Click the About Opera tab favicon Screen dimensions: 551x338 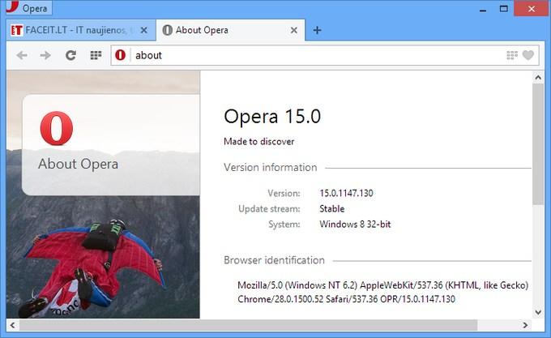coord(167,30)
